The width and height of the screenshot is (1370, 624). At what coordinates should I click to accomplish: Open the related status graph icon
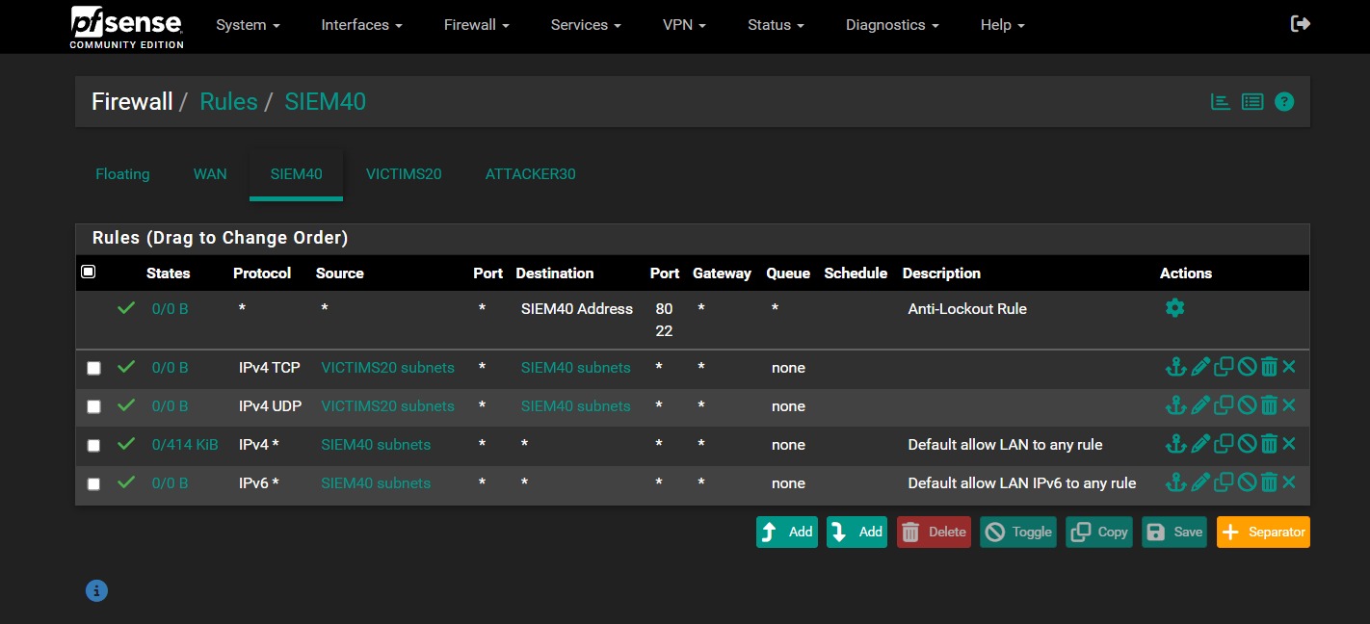(1221, 101)
